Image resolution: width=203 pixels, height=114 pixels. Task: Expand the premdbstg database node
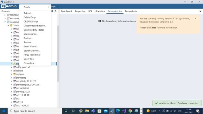[11, 78]
